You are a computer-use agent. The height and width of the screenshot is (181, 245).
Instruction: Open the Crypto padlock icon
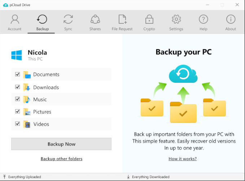coord(149,19)
